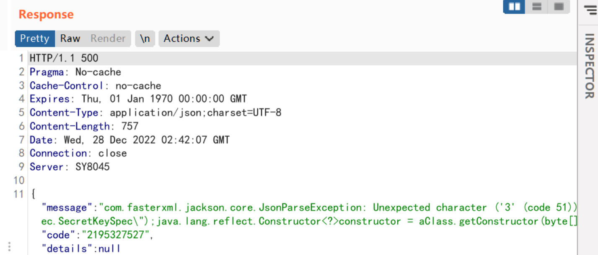Click line number 7 in gutter
The width and height of the screenshot is (598, 255).
(22, 140)
